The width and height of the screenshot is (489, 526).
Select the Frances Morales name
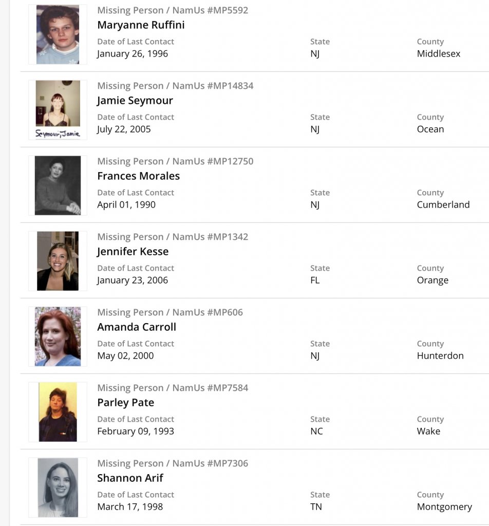tap(139, 176)
